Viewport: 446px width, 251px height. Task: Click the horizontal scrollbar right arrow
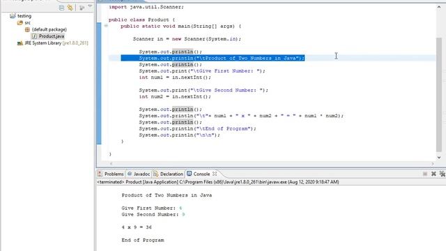tap(433, 164)
